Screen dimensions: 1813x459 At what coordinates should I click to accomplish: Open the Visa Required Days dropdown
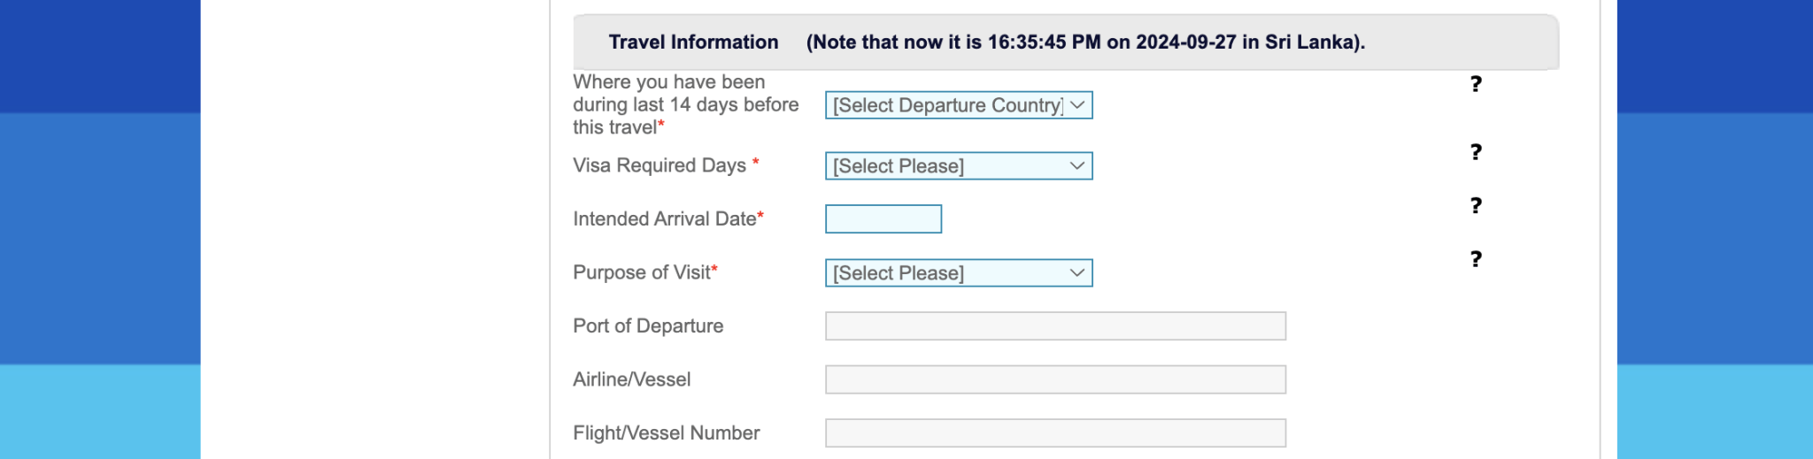(x=959, y=166)
